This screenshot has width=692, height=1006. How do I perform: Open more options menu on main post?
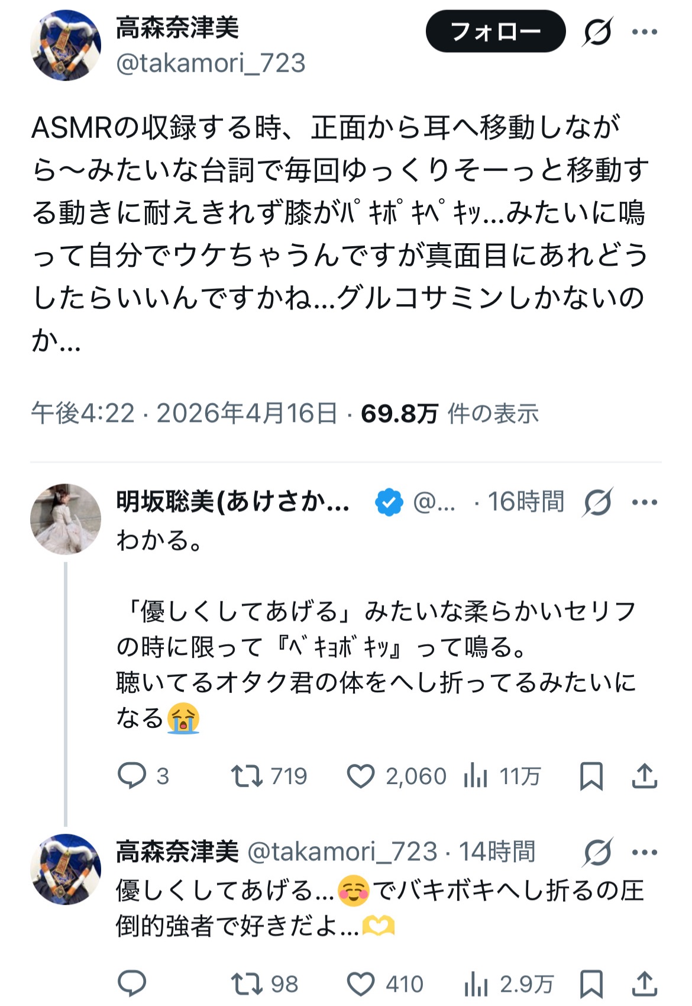645,31
